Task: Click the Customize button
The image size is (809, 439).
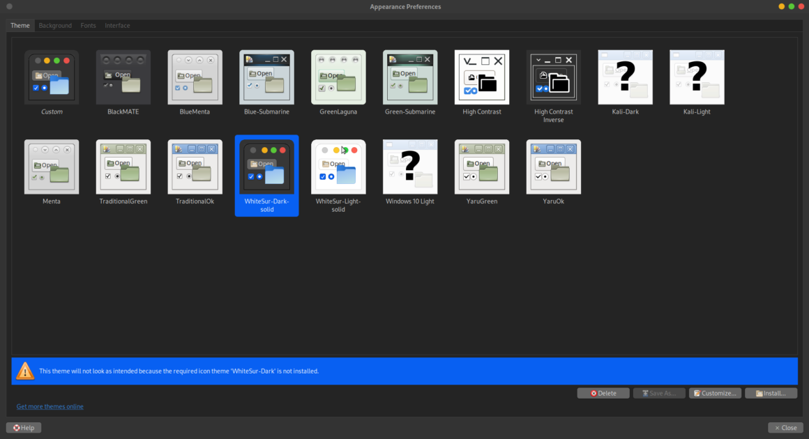Action: point(715,392)
